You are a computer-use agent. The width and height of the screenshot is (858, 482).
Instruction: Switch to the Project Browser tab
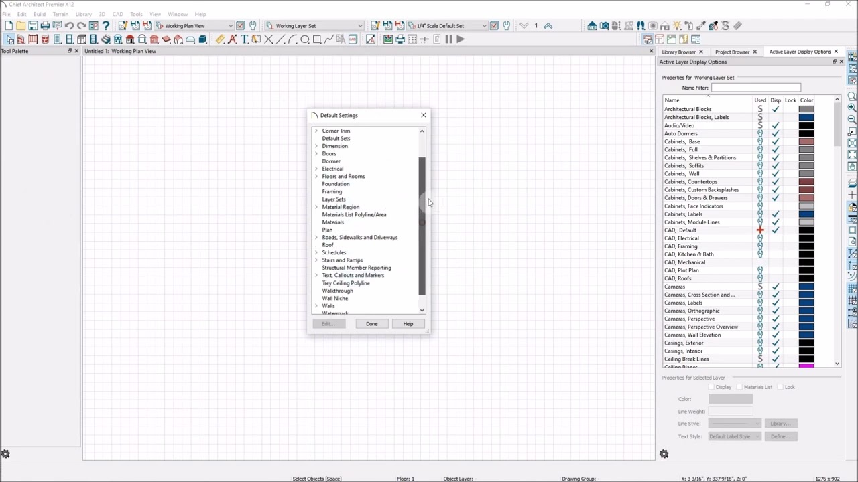pyautogui.click(x=732, y=52)
